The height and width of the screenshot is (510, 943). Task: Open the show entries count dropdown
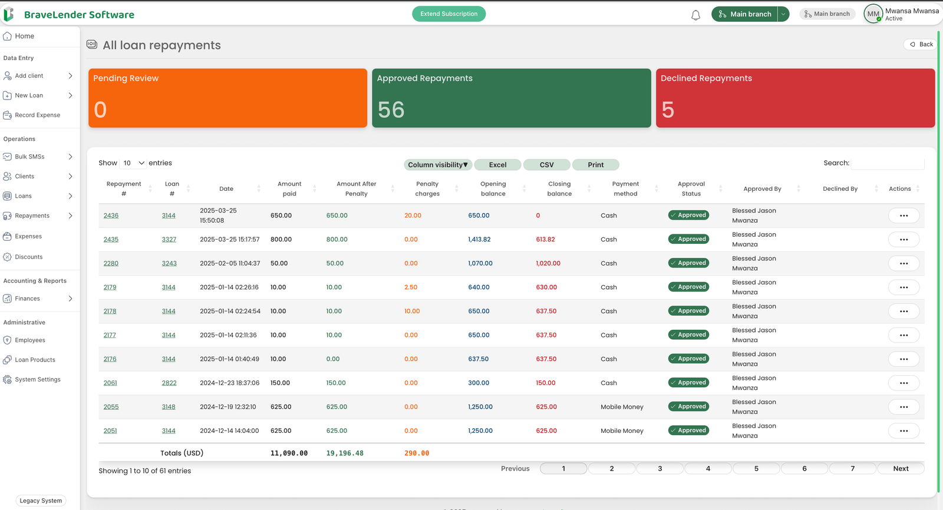[x=133, y=163]
